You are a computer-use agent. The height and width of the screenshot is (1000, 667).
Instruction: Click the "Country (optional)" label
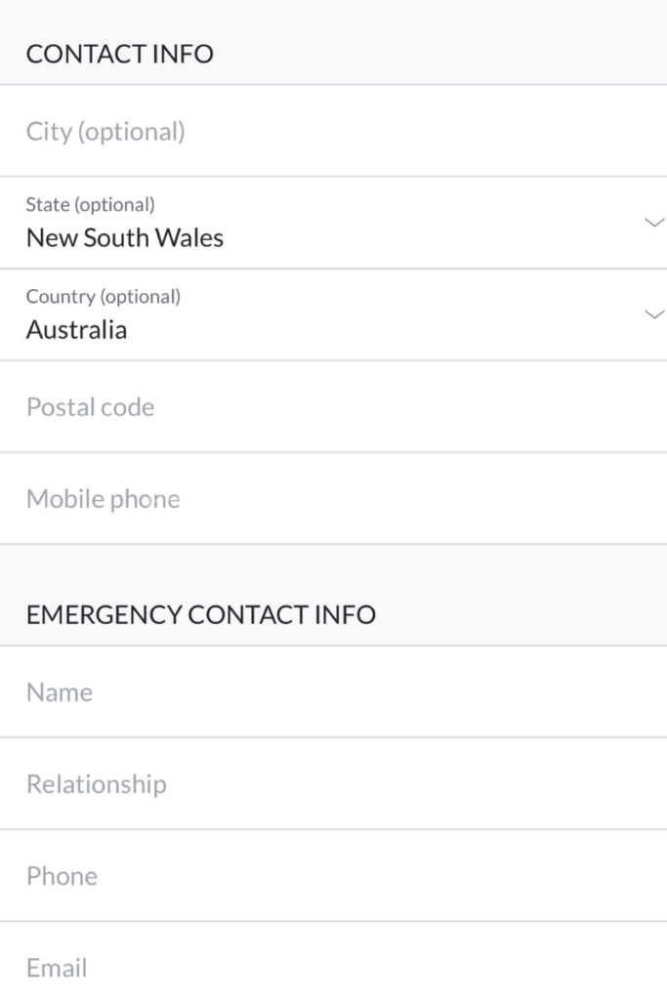point(103,297)
